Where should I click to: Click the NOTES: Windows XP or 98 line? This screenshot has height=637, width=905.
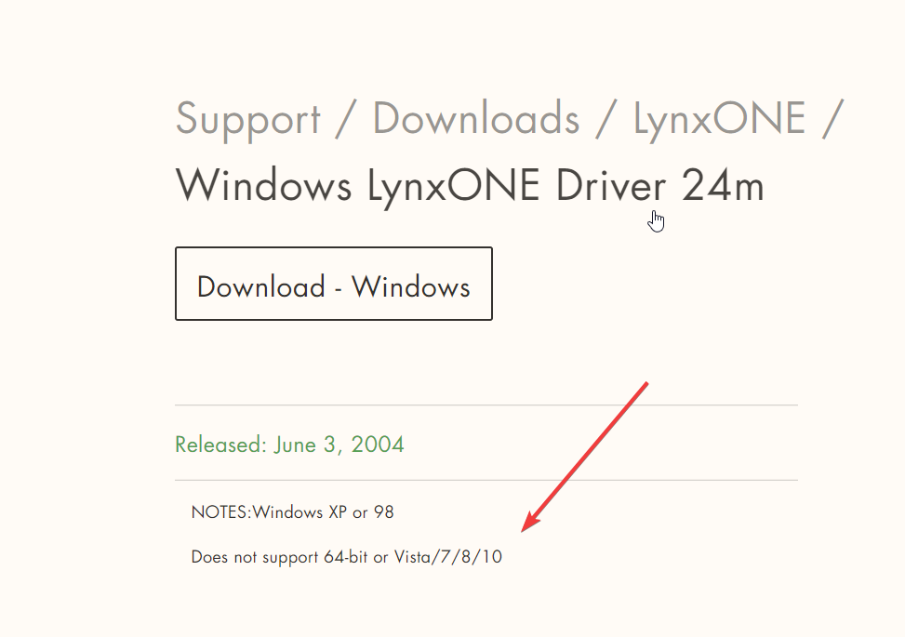pos(293,512)
